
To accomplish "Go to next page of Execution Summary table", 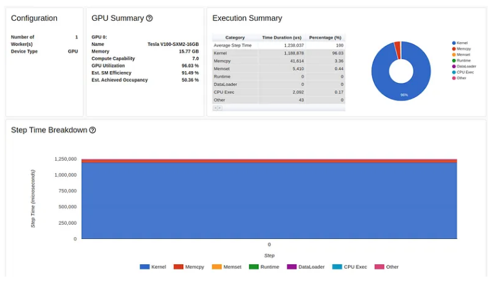I will pyautogui.click(x=220, y=108).
